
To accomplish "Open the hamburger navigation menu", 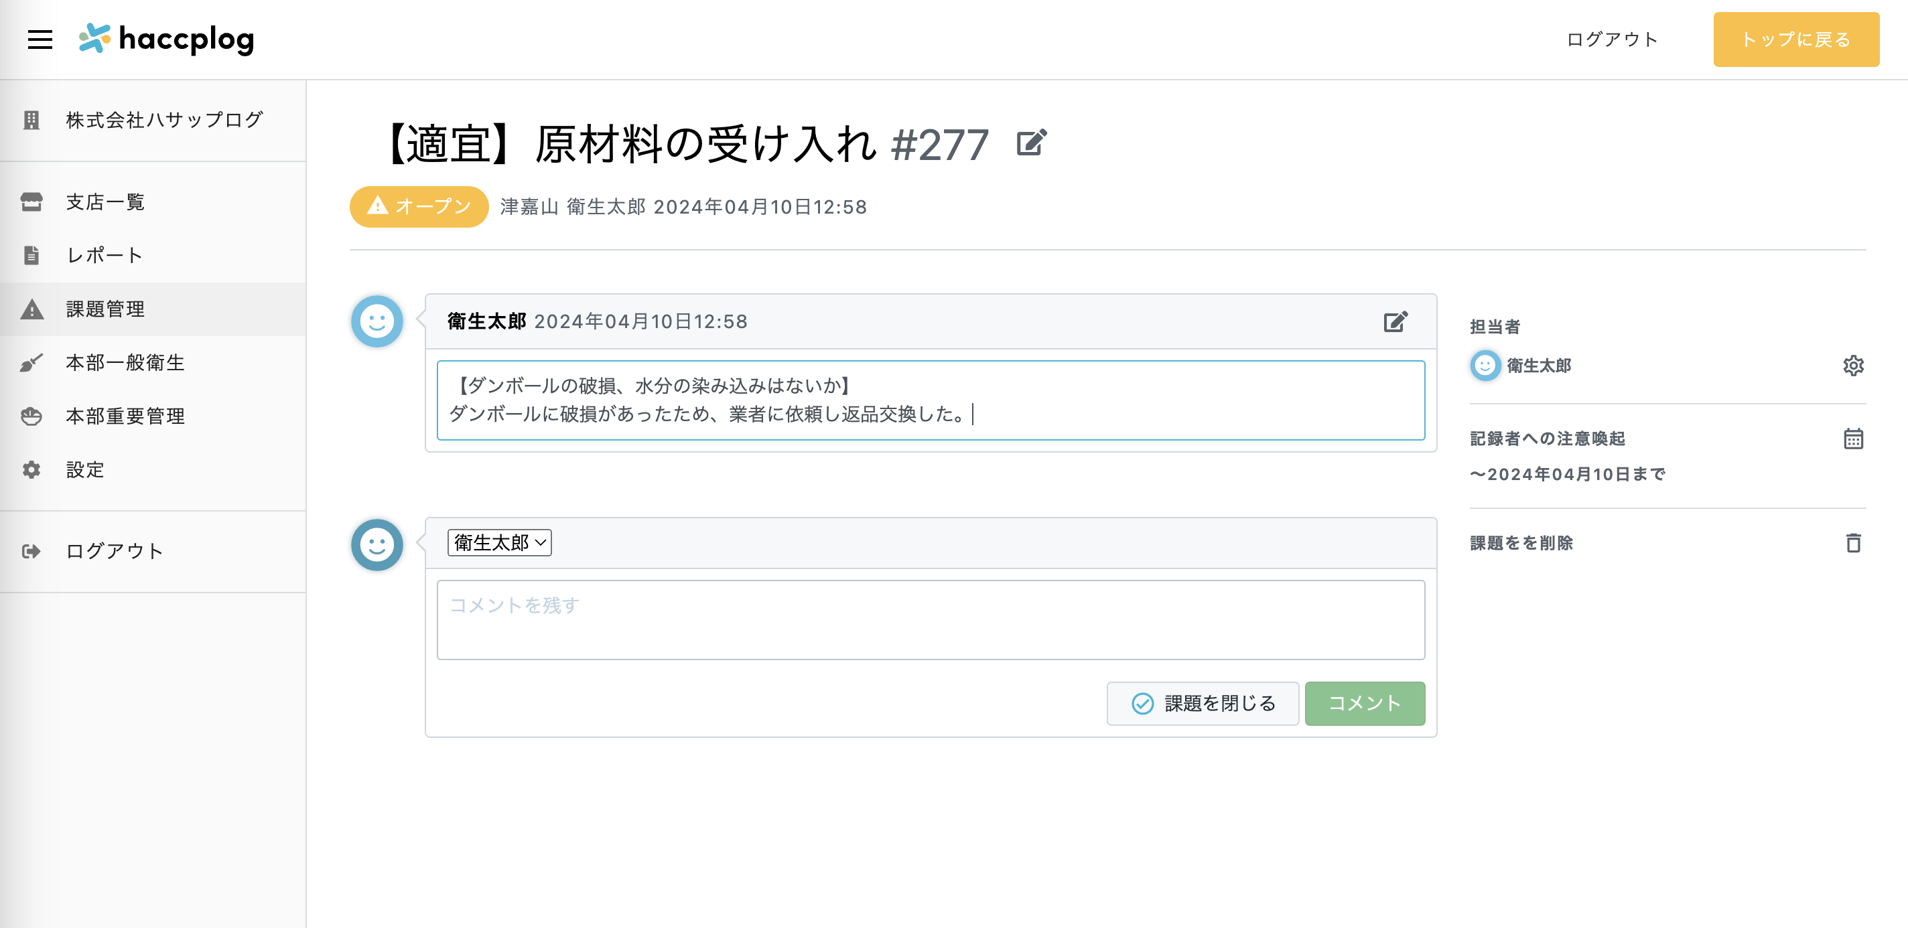I will pos(40,40).
